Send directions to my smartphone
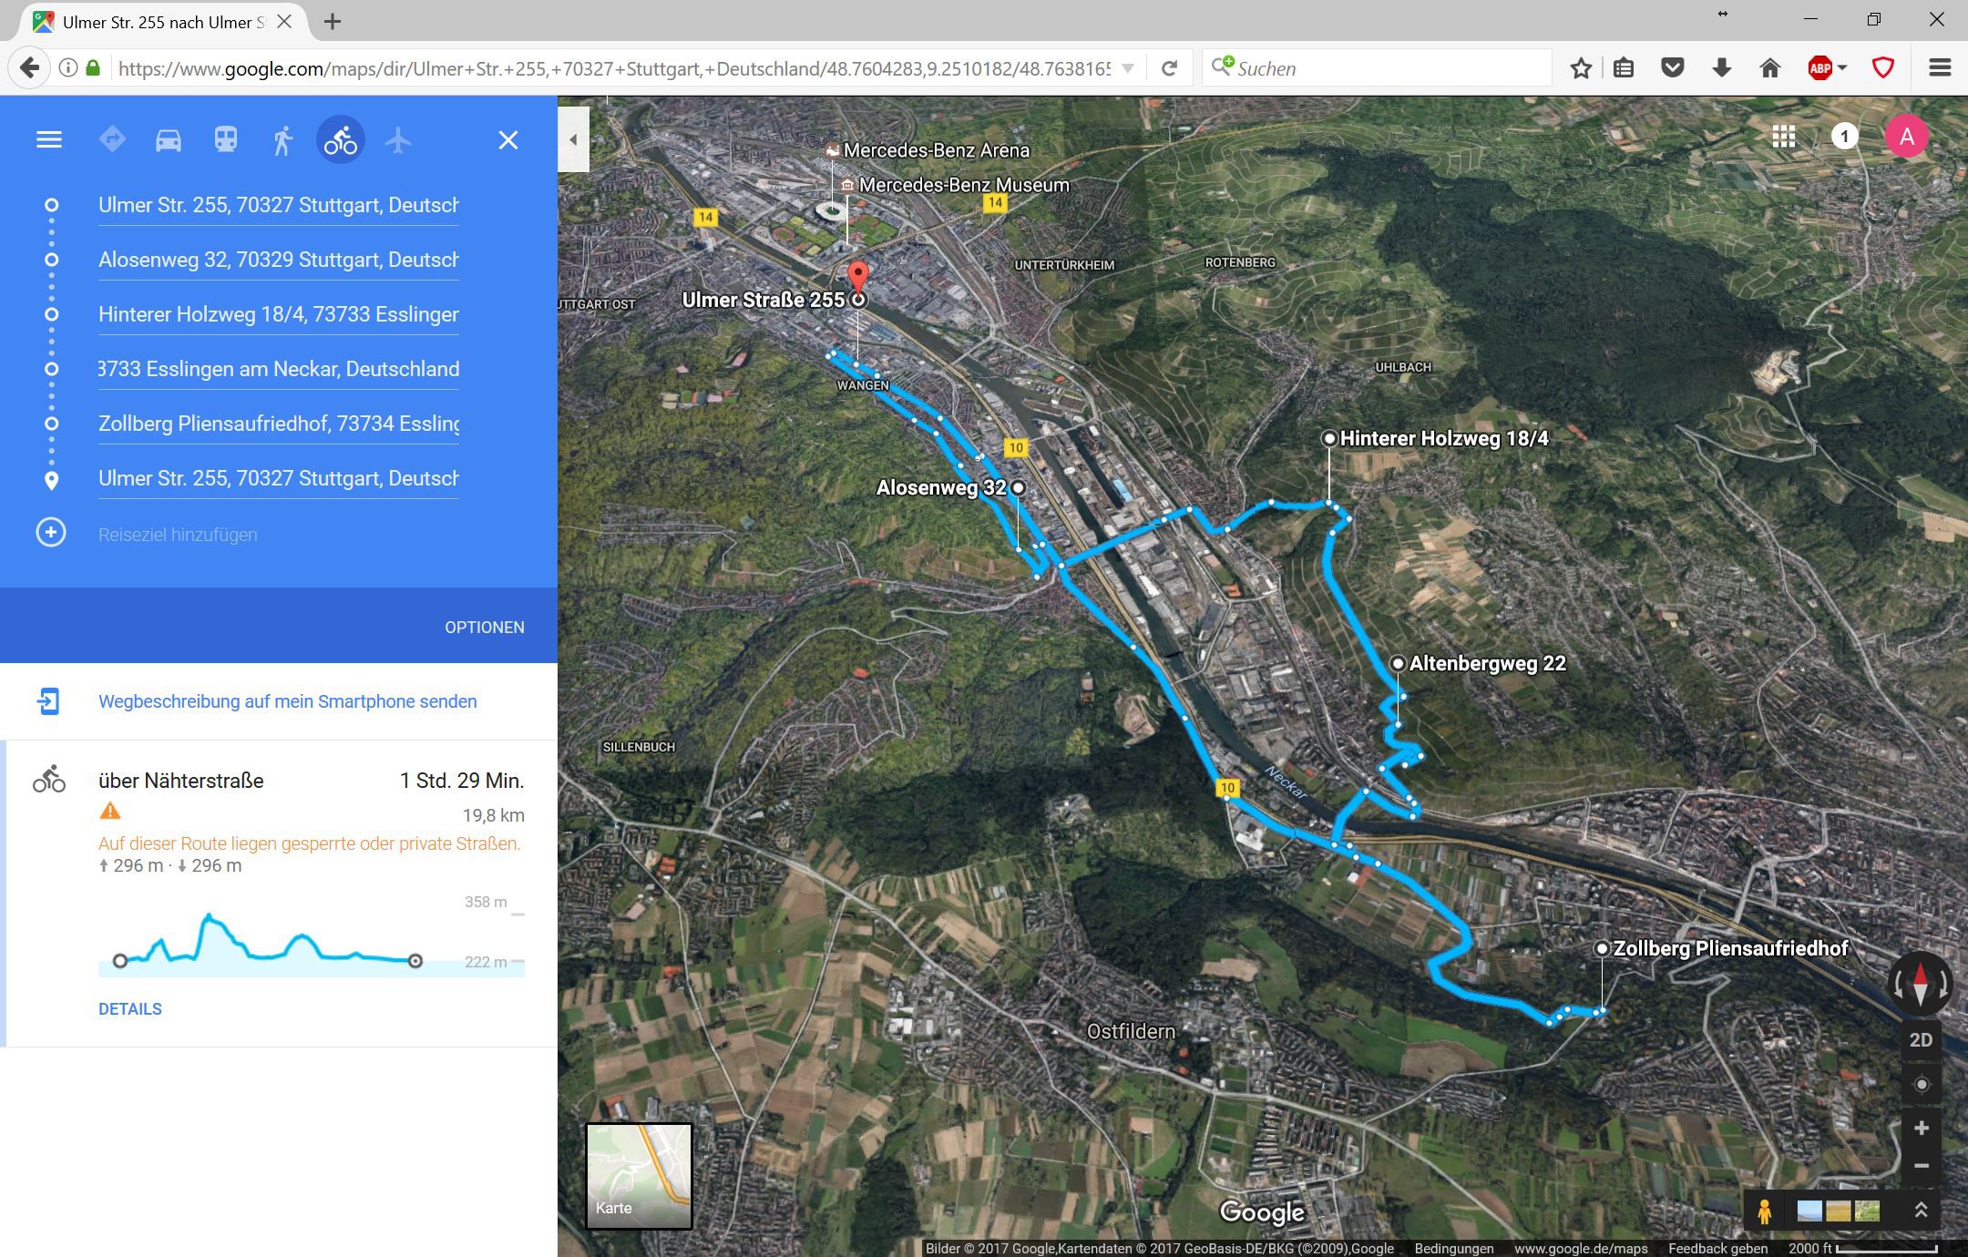 coord(288,701)
